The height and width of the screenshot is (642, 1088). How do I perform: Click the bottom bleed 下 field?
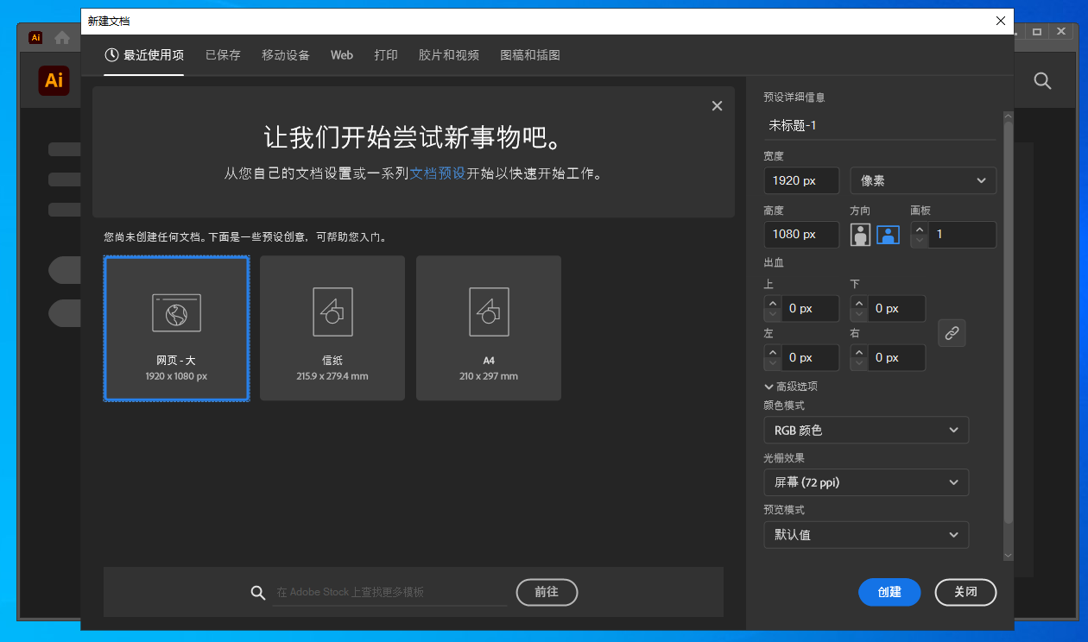click(896, 308)
